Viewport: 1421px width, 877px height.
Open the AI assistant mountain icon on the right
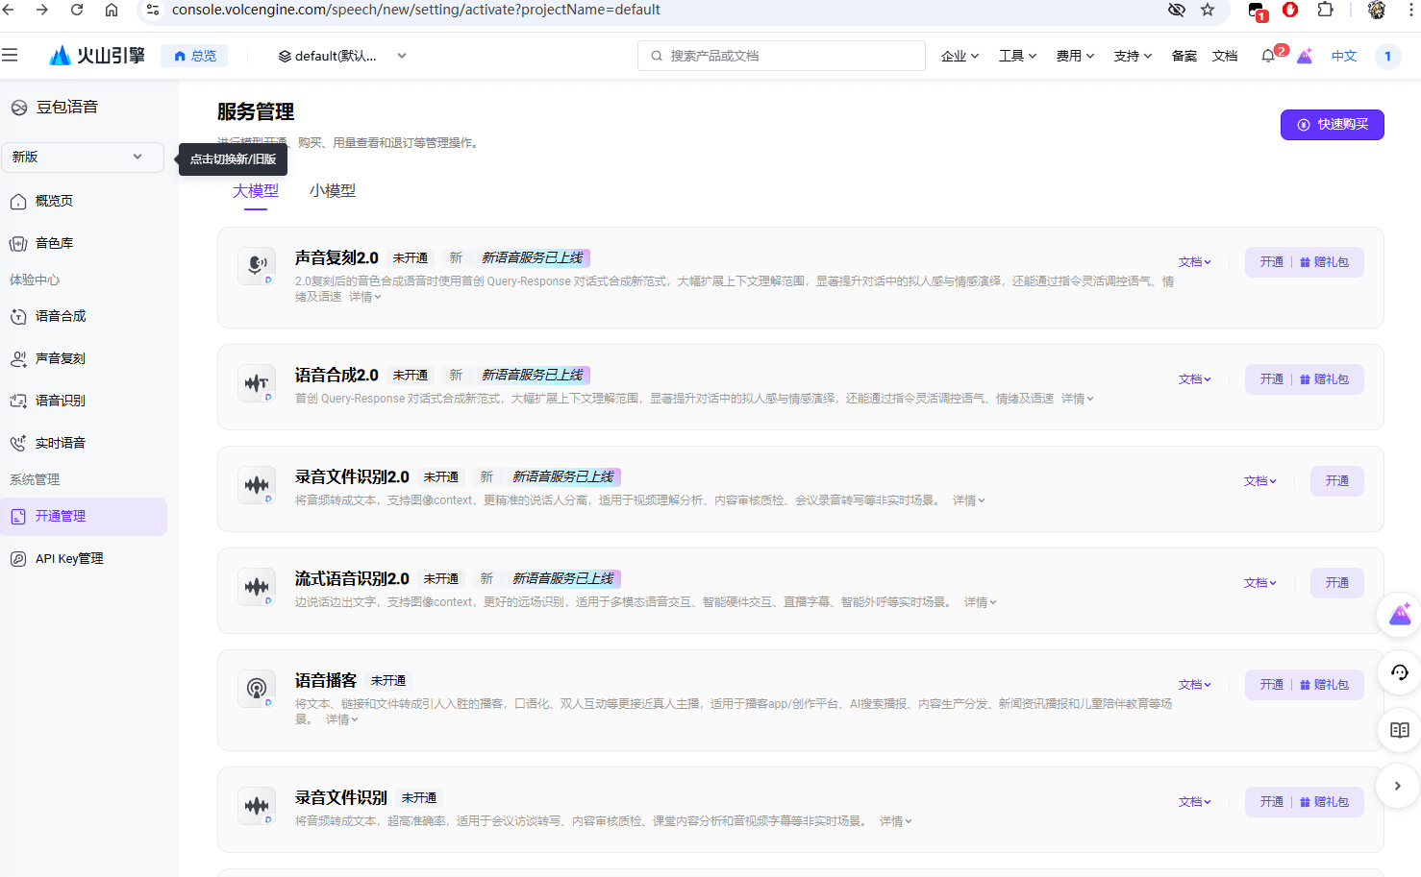click(1399, 615)
